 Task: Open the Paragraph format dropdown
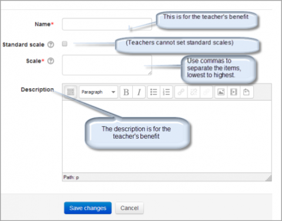click(x=99, y=92)
